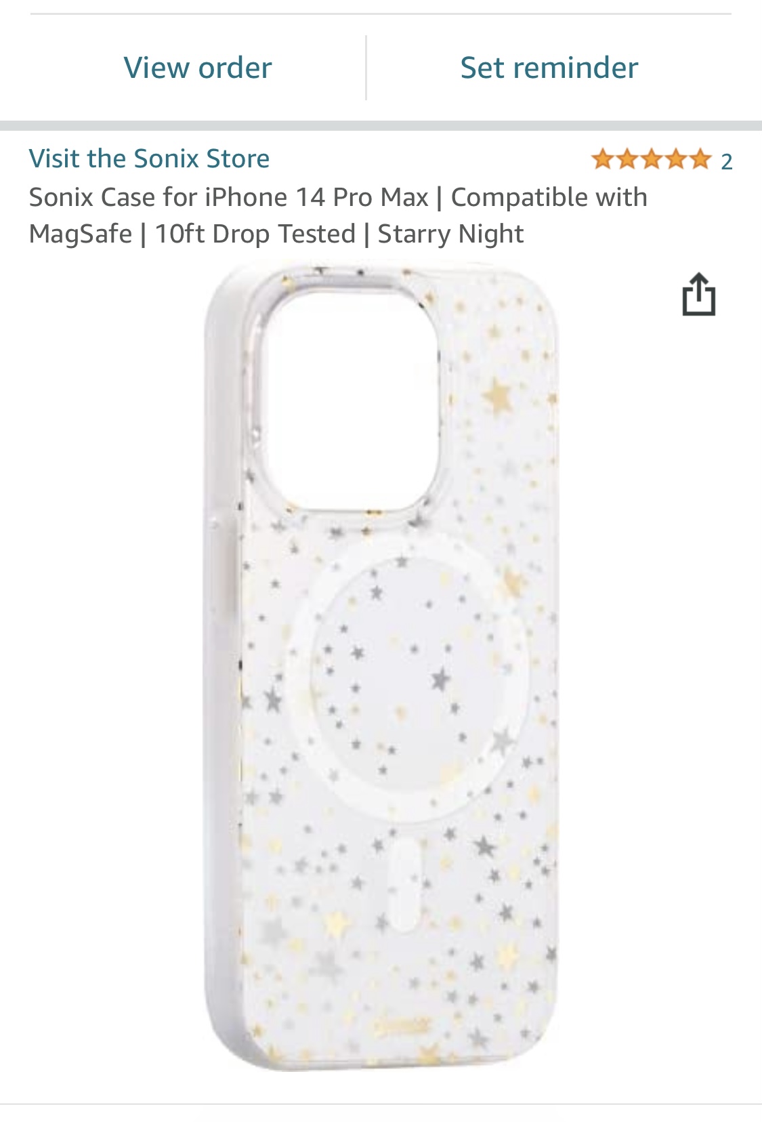Viewport: 762px width, 1122px height.
Task: Tap the share icon beside product image
Action: pos(698,295)
